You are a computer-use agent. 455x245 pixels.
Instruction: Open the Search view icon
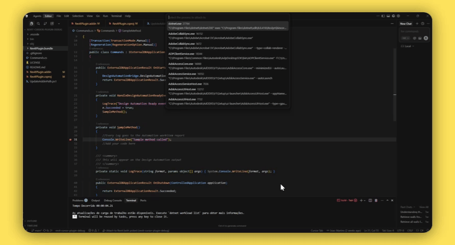(38, 23)
